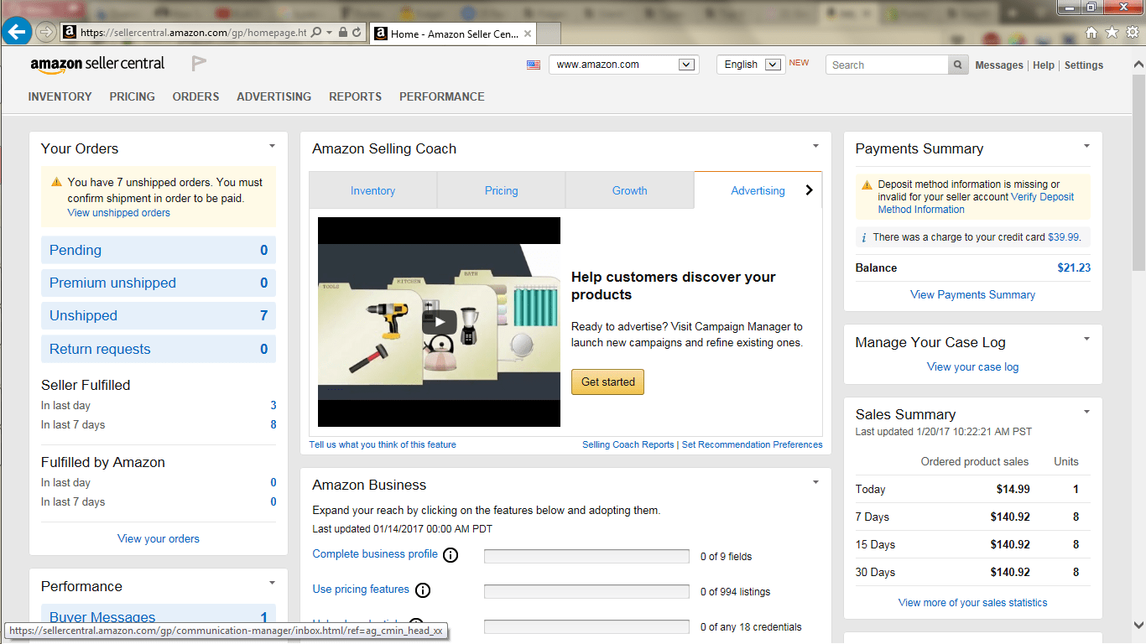Open the INVENTORY menu
1146x644 pixels.
(x=60, y=96)
